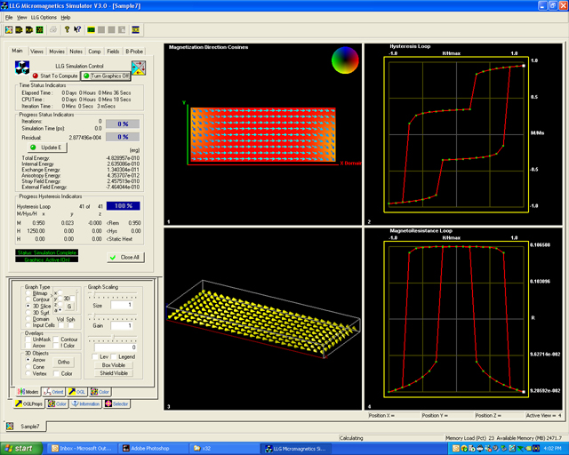Image resolution: width=569 pixels, height=455 pixels.
Task: Click the Turn Graphics Off button
Action: click(x=106, y=76)
